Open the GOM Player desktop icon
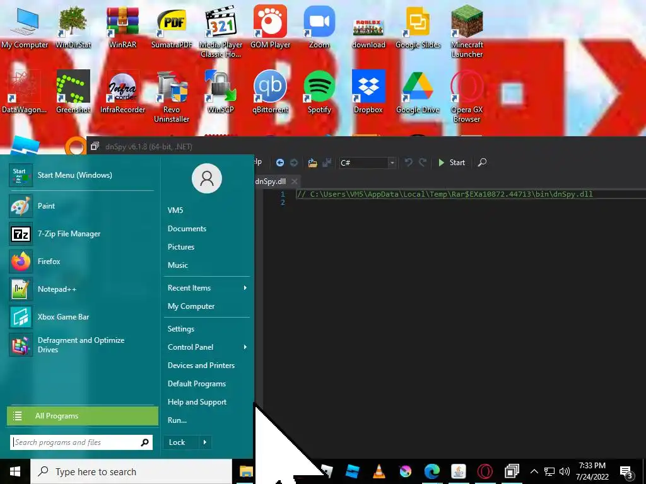Screen dimensions: 646x484 click(270, 26)
